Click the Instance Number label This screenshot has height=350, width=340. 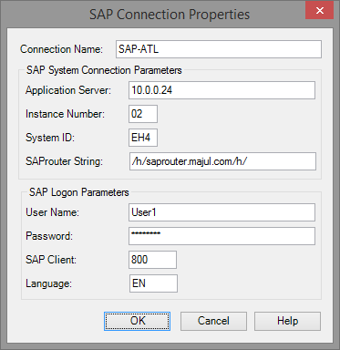(x=65, y=114)
